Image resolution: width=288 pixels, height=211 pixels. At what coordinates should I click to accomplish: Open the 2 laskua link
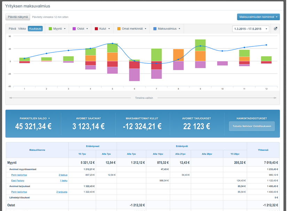point(63,175)
